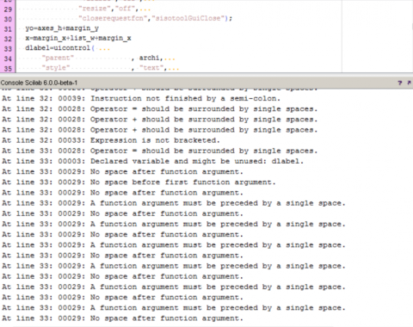Click the "style" string on line 35

56,68
